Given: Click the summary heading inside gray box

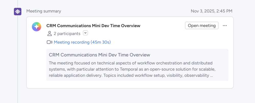Looking at the screenshot, I should tap(99, 55).
